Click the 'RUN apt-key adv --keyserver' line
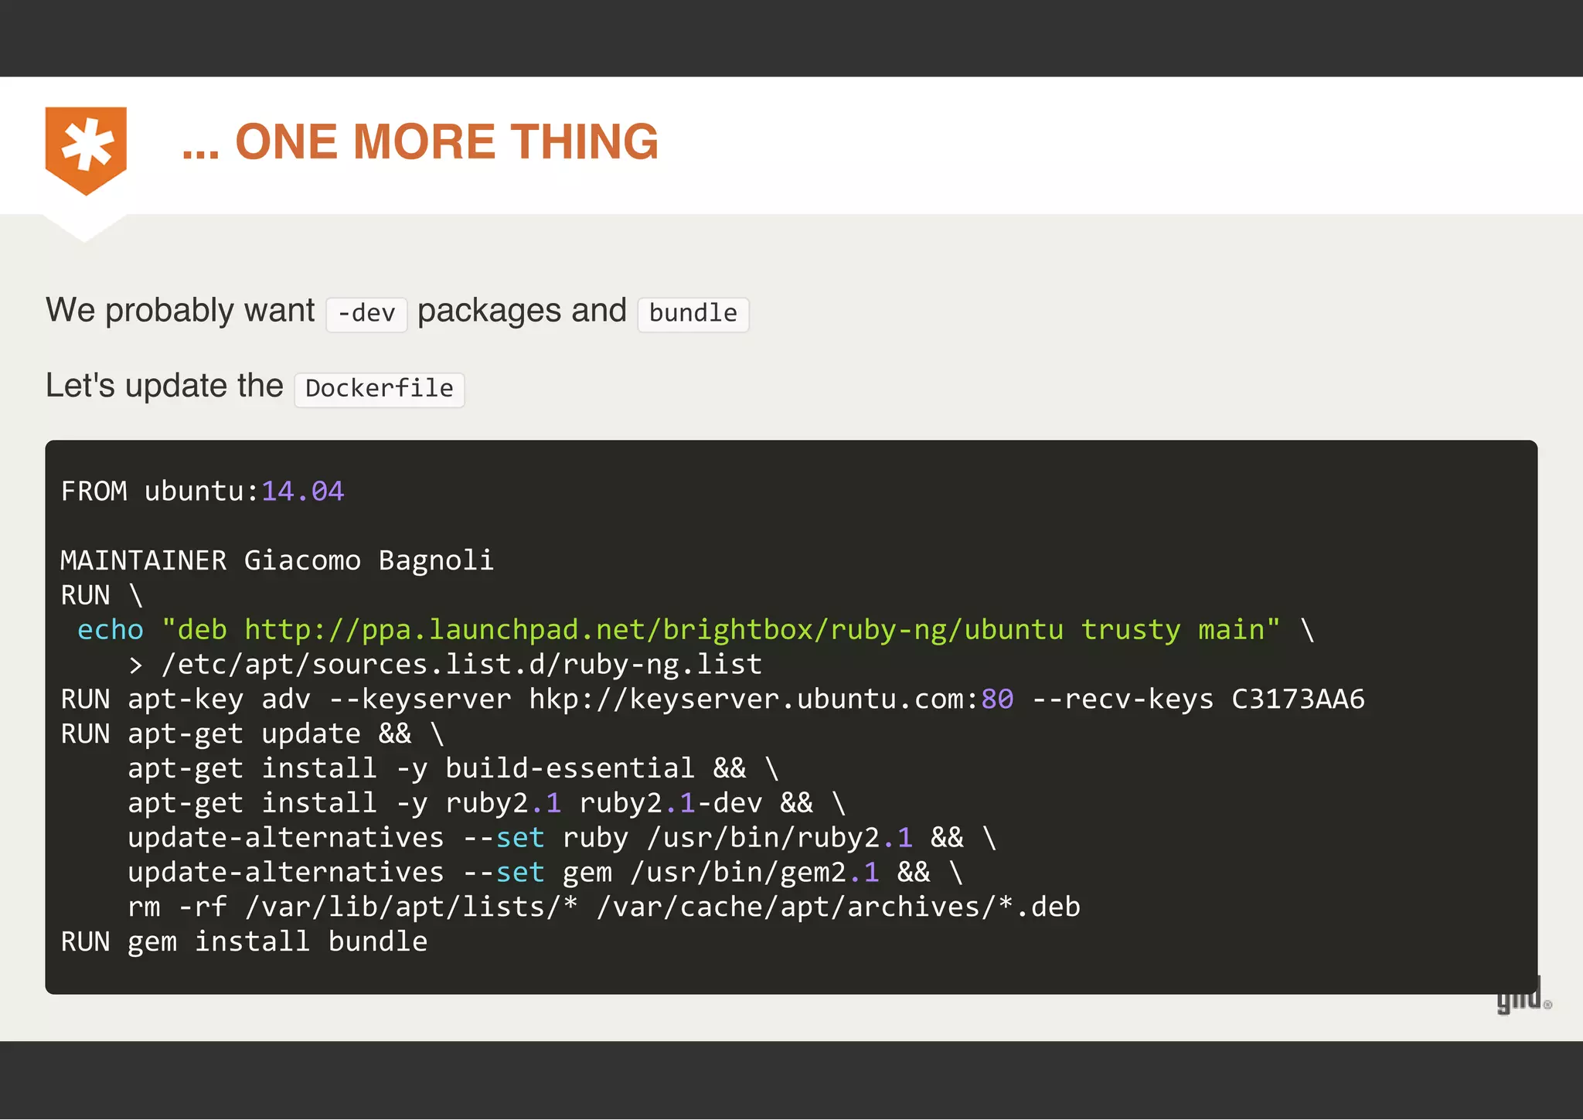The height and width of the screenshot is (1120, 1583). (713, 700)
